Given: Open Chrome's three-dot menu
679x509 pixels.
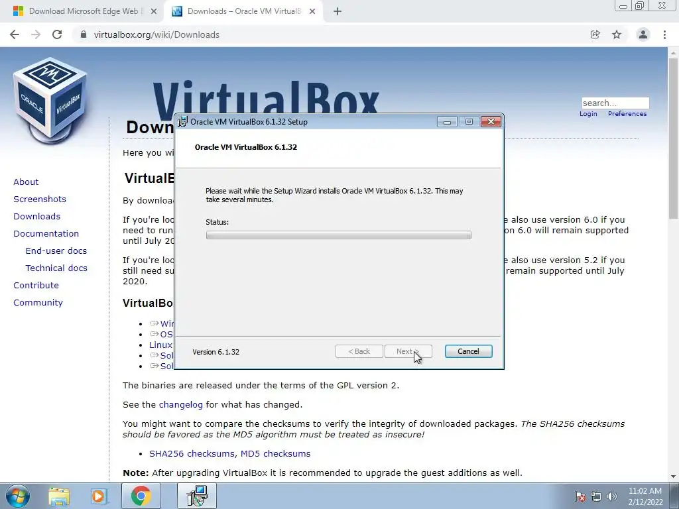Looking at the screenshot, I should coord(664,34).
